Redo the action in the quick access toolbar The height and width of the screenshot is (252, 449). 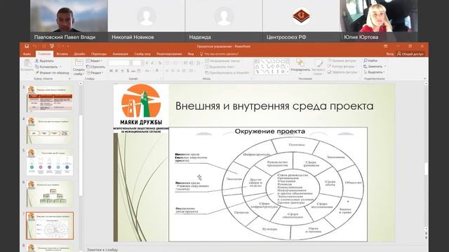coord(43,46)
